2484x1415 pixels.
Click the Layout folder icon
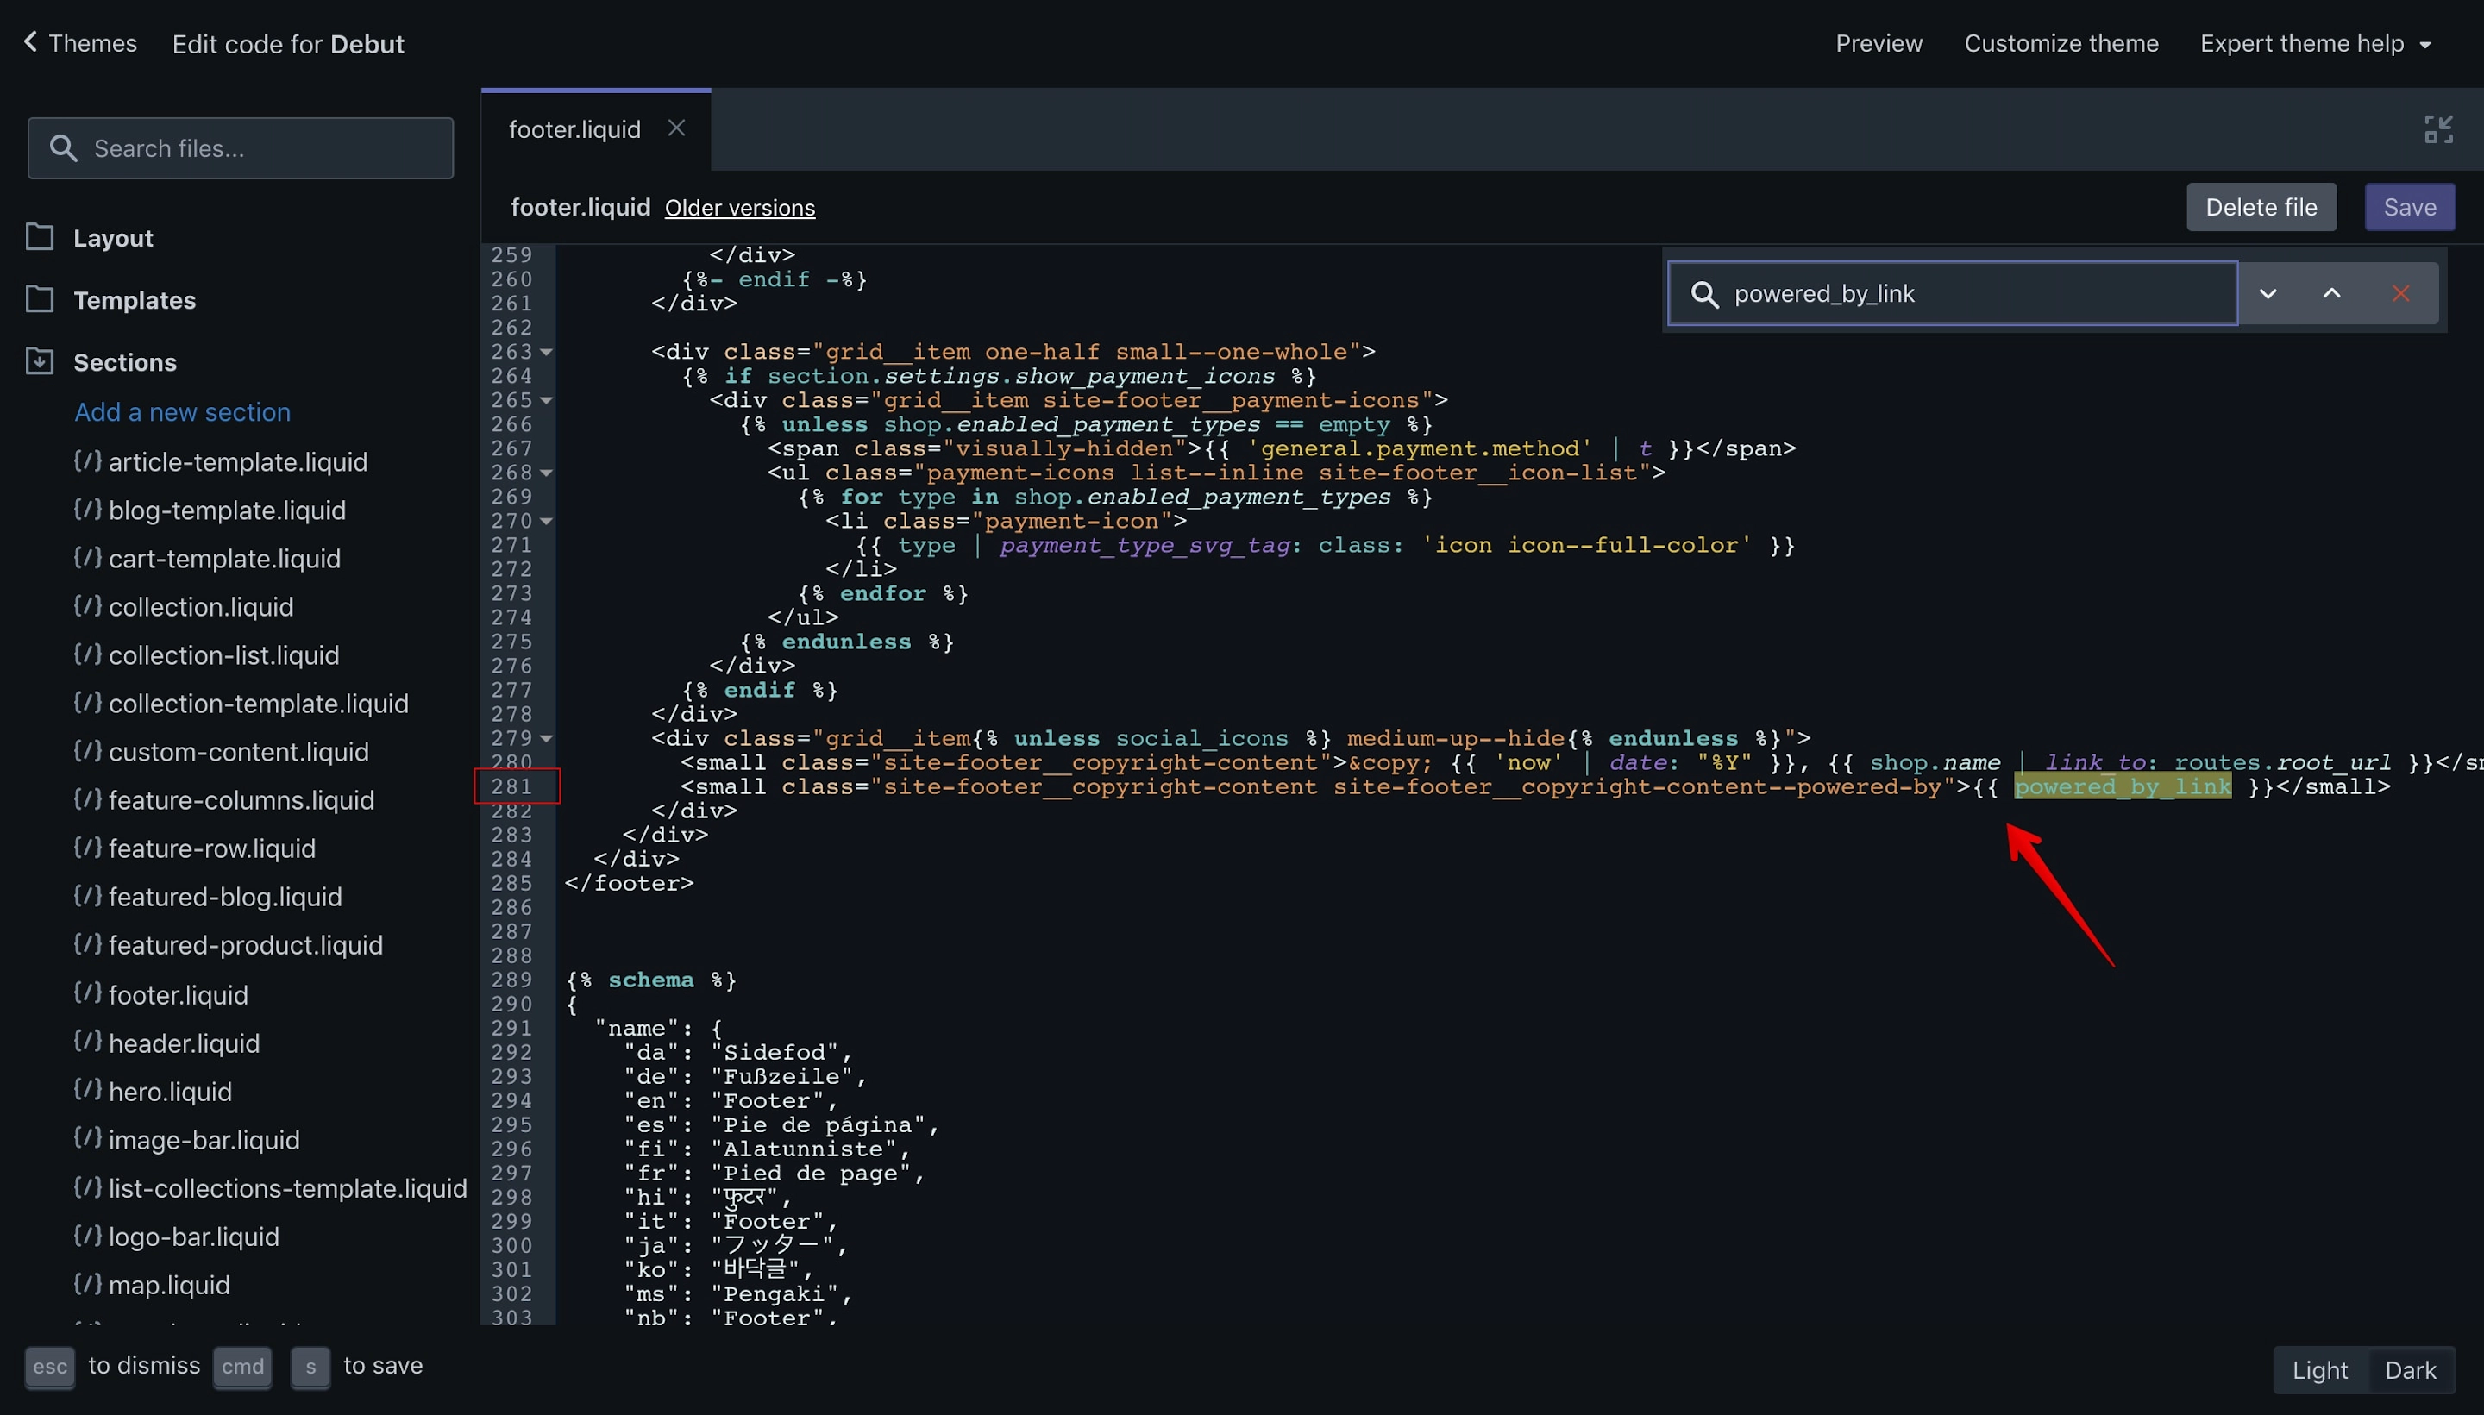pyautogui.click(x=40, y=236)
